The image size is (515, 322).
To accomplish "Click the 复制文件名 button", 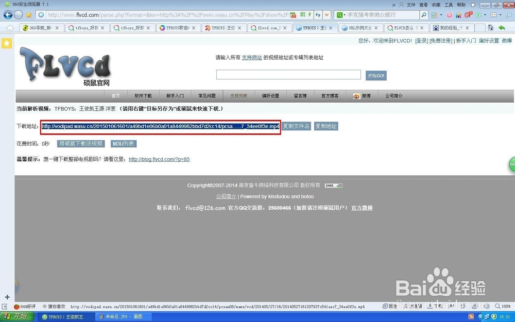I will tap(296, 126).
